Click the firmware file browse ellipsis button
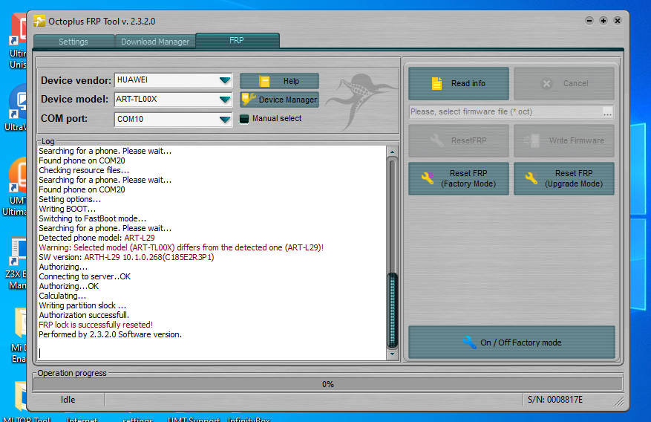This screenshot has height=422, width=651. [607, 112]
